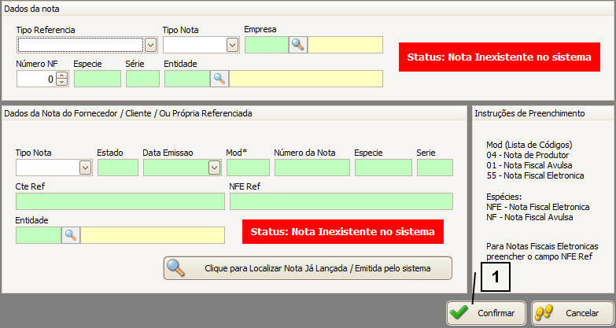Screen dimensions: 616x328
Task: Focus the green Empresa code field
Action: click(x=267, y=45)
